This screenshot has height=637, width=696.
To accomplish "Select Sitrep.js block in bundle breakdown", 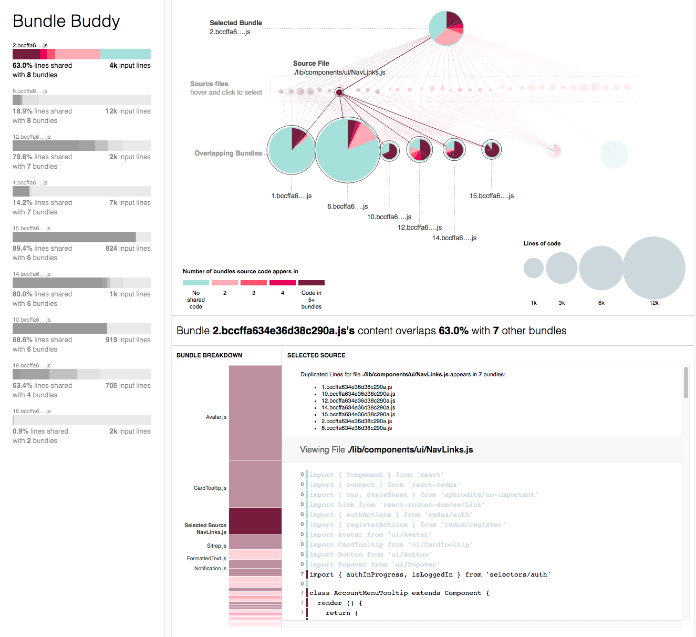I will 255,542.
